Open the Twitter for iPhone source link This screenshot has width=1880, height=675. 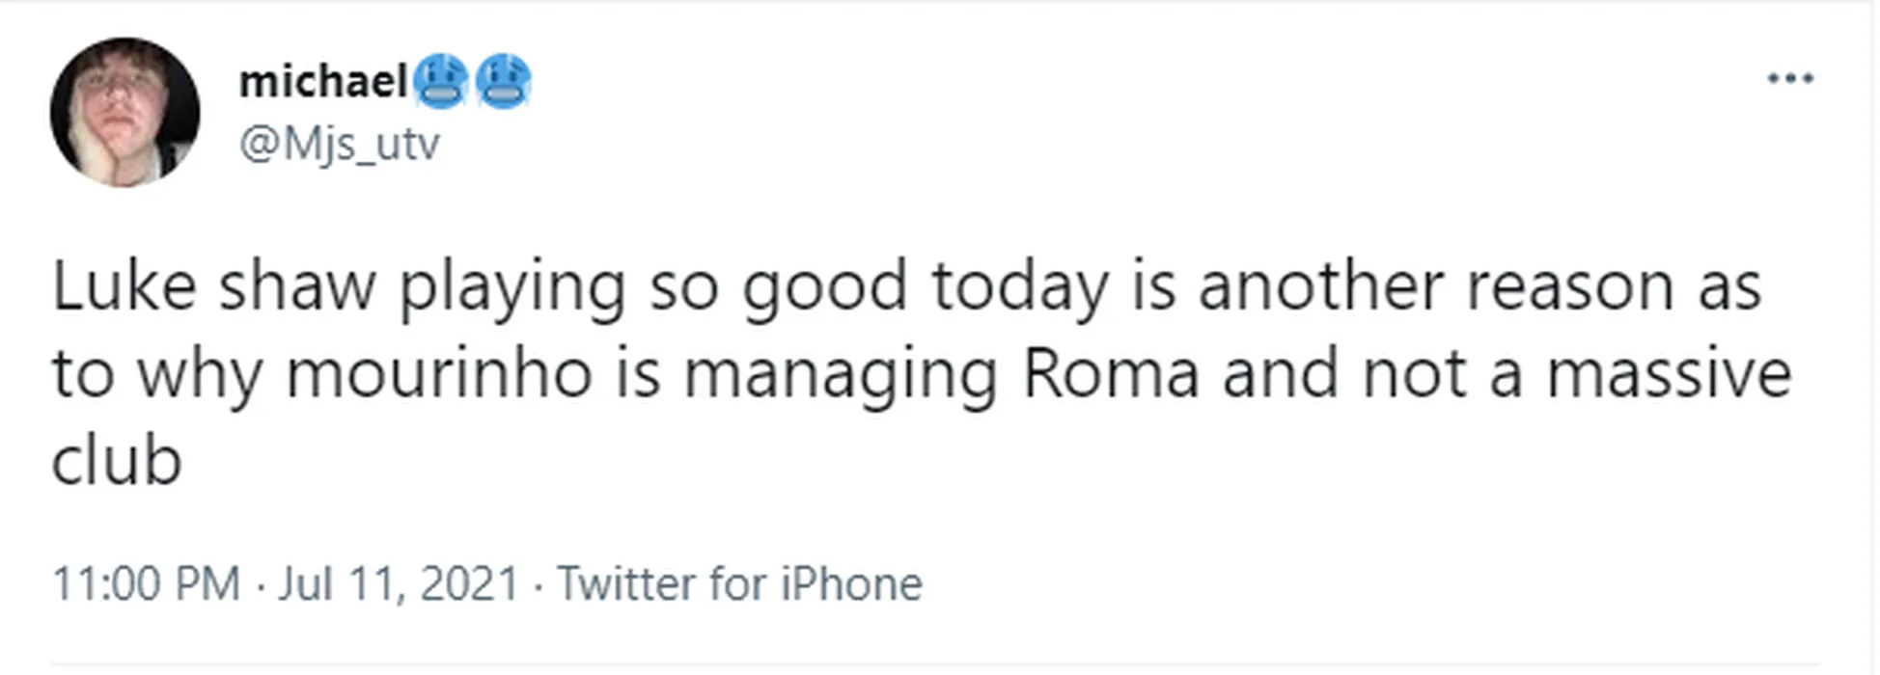click(739, 583)
